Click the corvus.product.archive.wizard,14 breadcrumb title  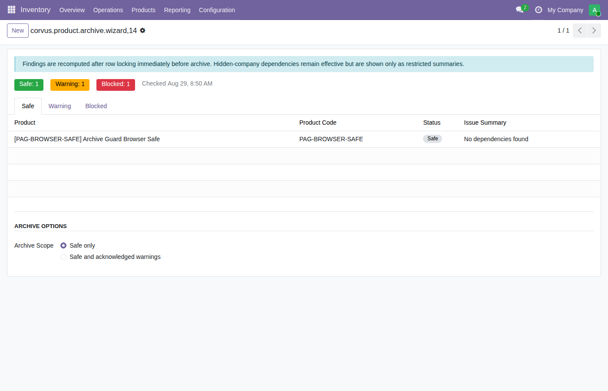pyautogui.click(x=83, y=30)
